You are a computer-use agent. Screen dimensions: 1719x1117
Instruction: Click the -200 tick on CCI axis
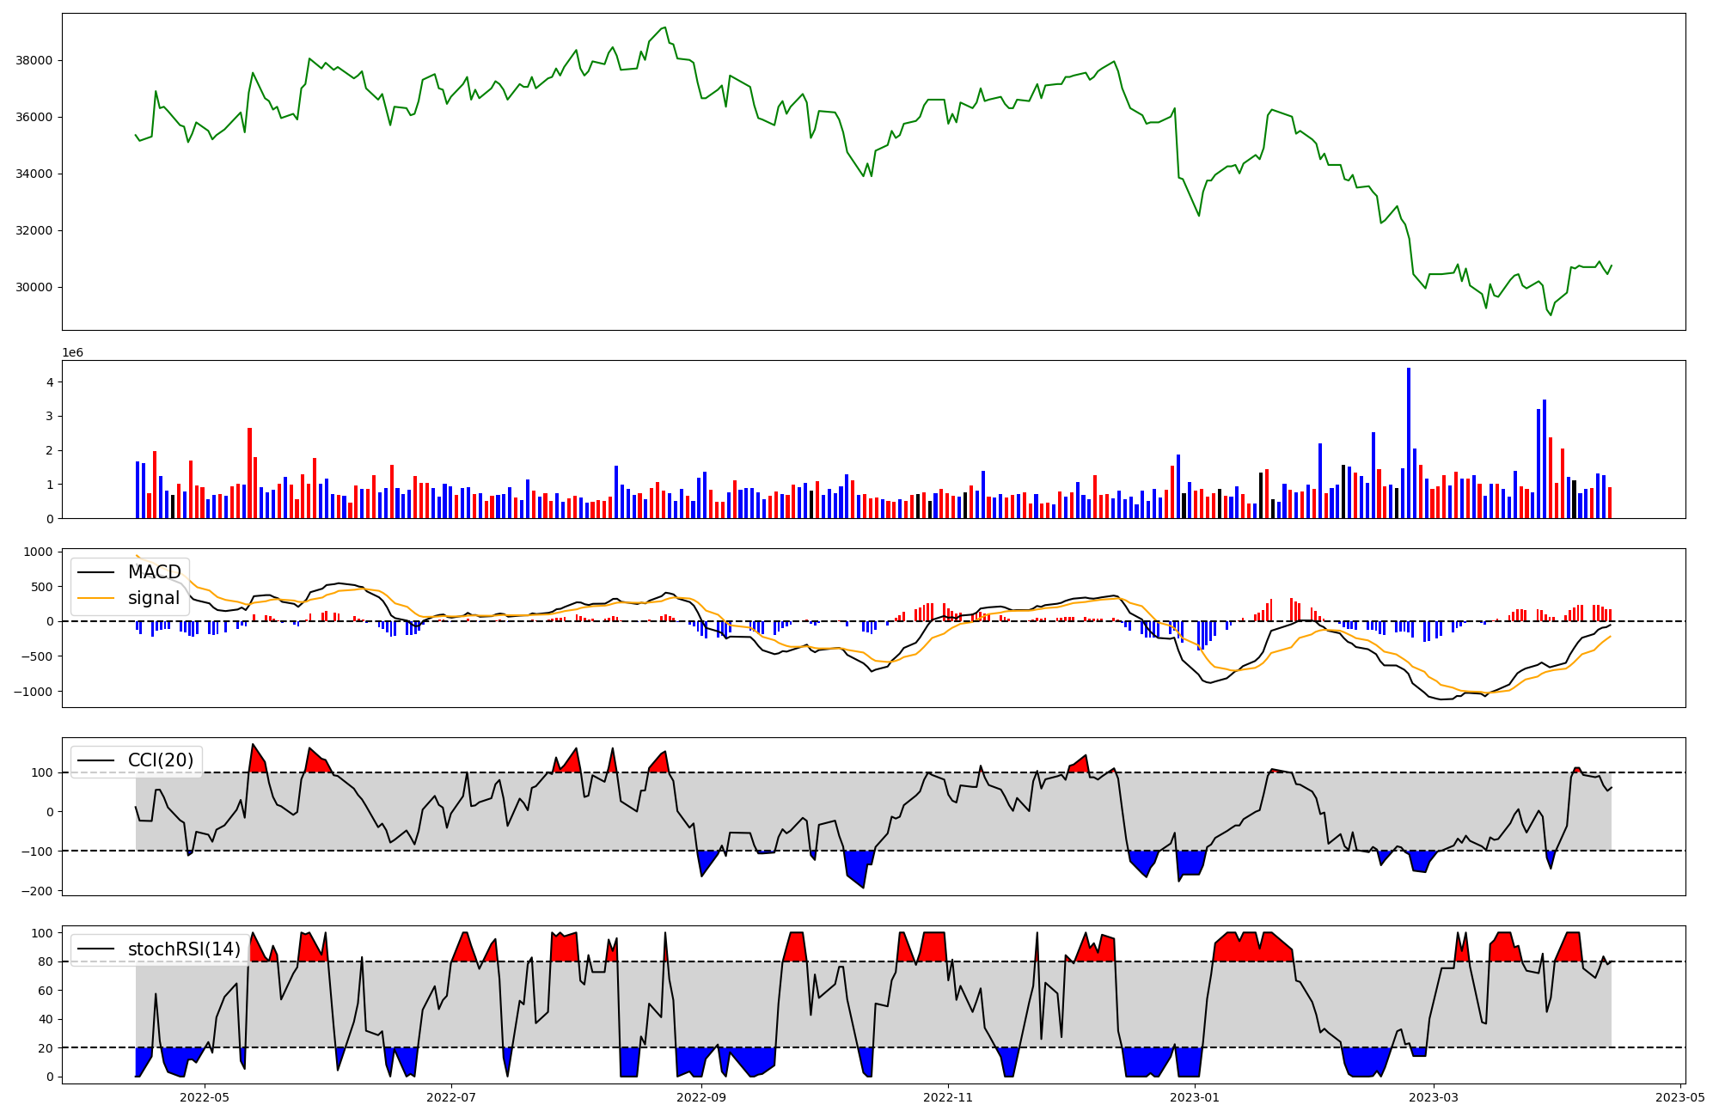[39, 891]
